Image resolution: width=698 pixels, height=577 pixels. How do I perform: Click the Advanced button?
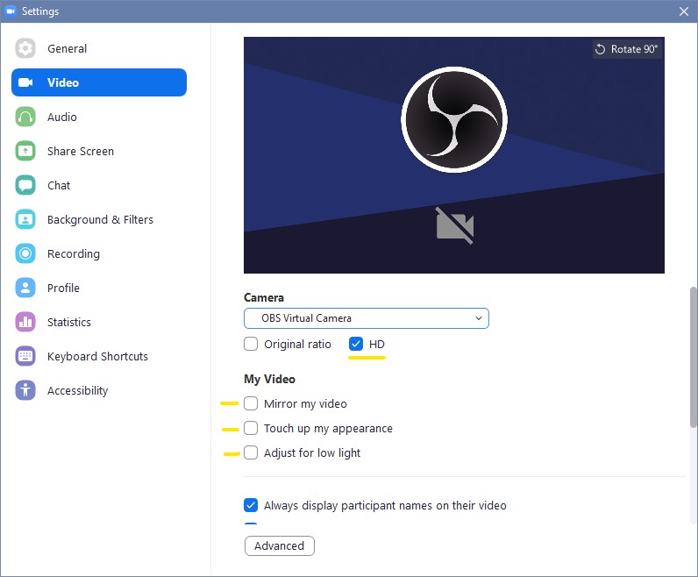click(x=280, y=545)
